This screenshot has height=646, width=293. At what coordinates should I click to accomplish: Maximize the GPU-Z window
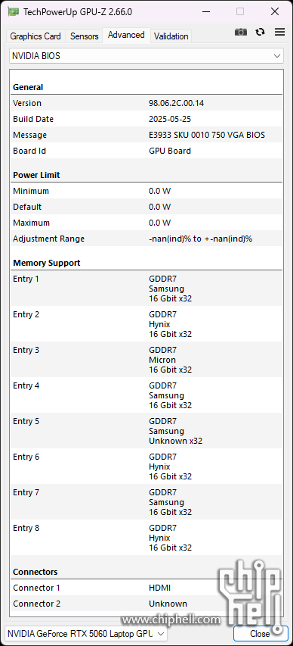click(240, 11)
